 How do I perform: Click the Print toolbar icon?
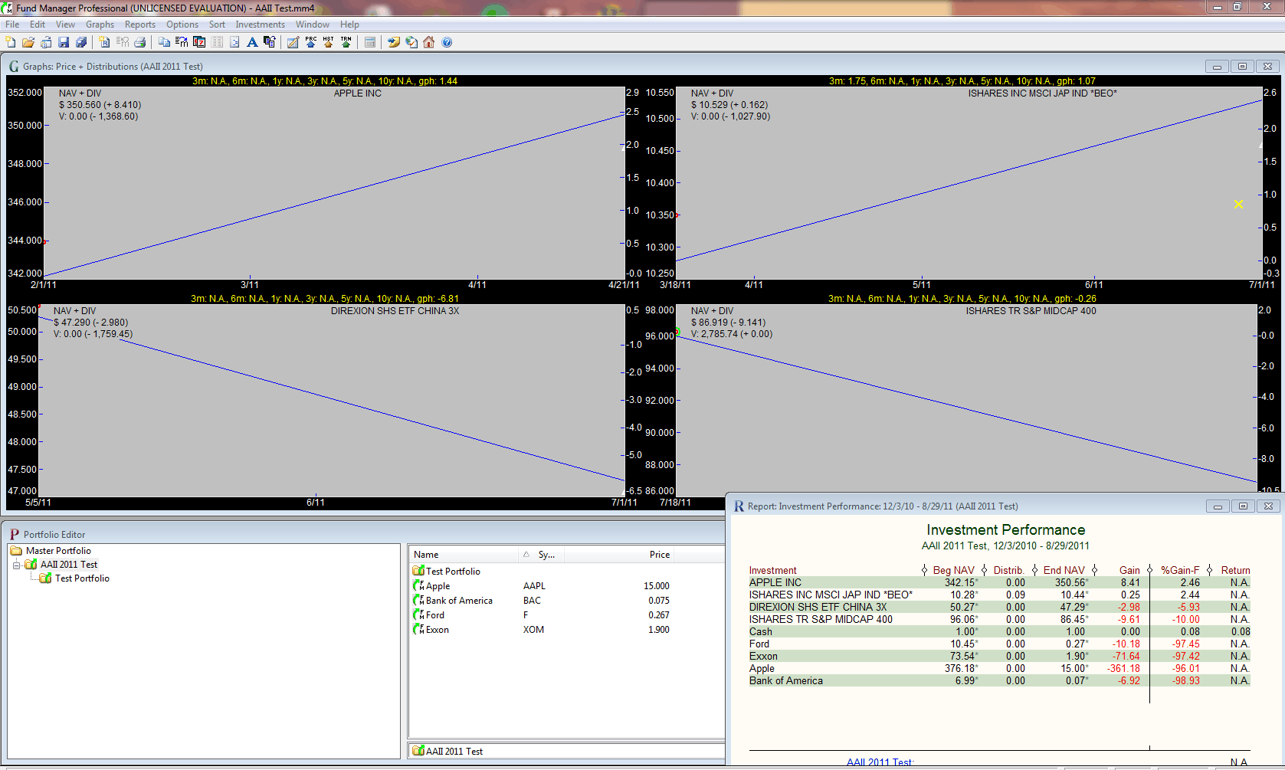pos(140,42)
